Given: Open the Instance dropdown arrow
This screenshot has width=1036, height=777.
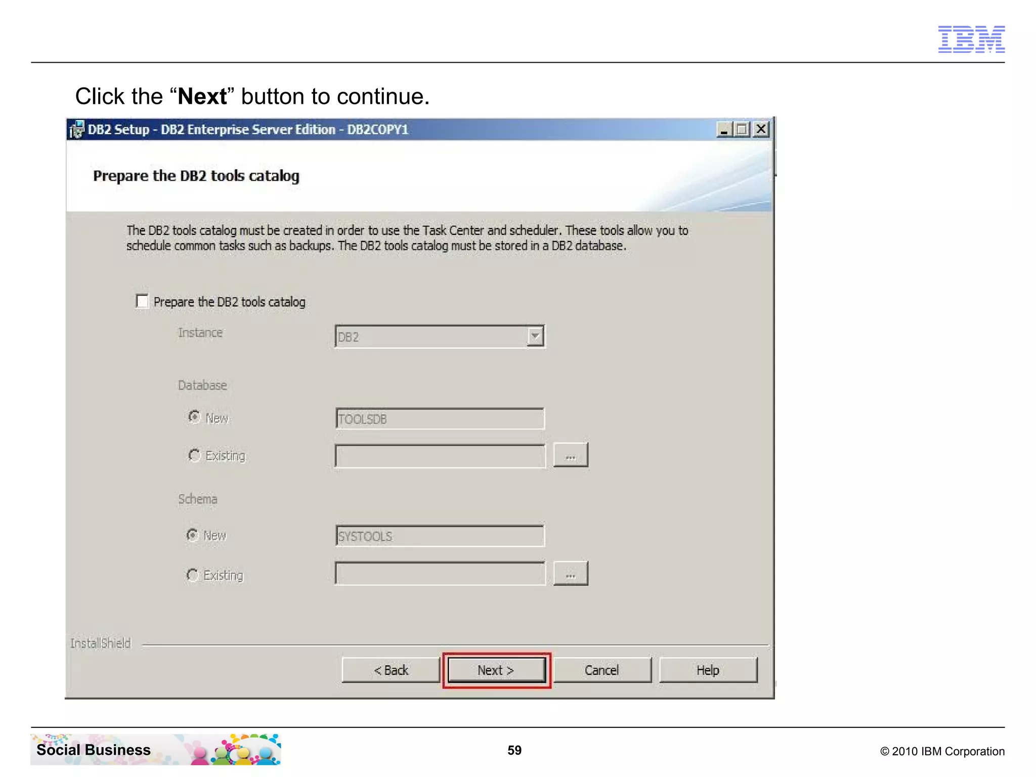Looking at the screenshot, I should pos(535,336).
